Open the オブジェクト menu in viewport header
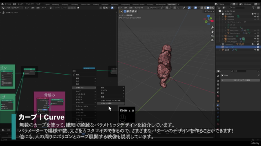Viewport: 261px width, 146px height. pyautogui.click(x=139, y=8)
